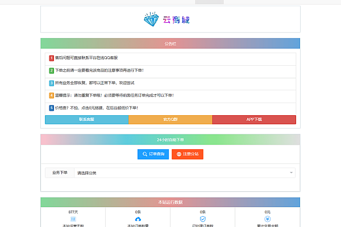The height and width of the screenshot is (227, 341).
Task: Click the dropdown arrow of category selector
Action: click(292, 173)
